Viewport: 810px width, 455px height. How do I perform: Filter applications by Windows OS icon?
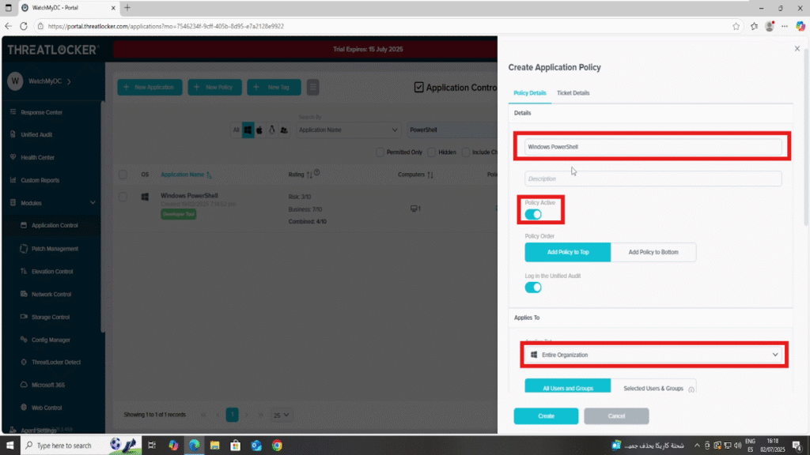(248, 130)
